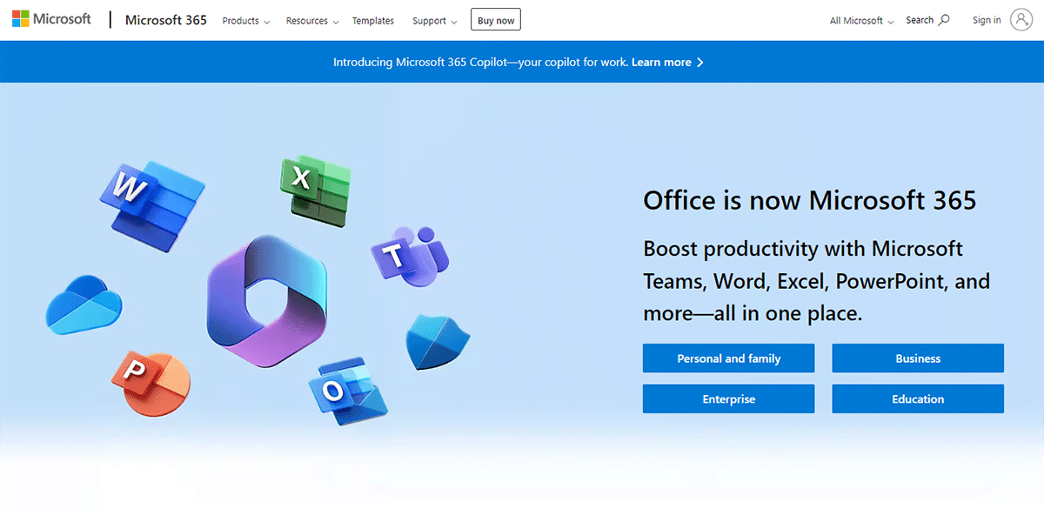Select the Personal and family button
The image size is (1044, 522).
[728, 358]
